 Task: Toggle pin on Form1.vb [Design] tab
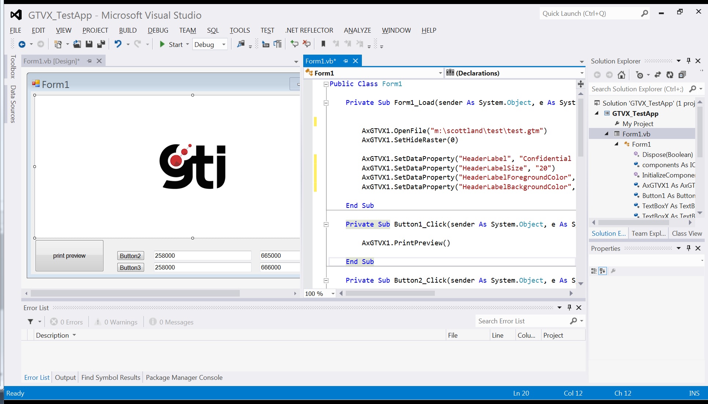click(x=89, y=61)
